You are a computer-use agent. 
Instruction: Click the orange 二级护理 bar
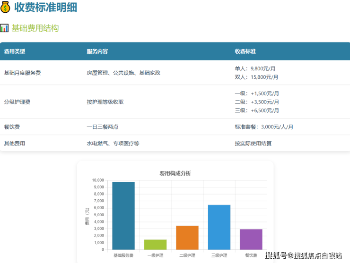point(187,238)
